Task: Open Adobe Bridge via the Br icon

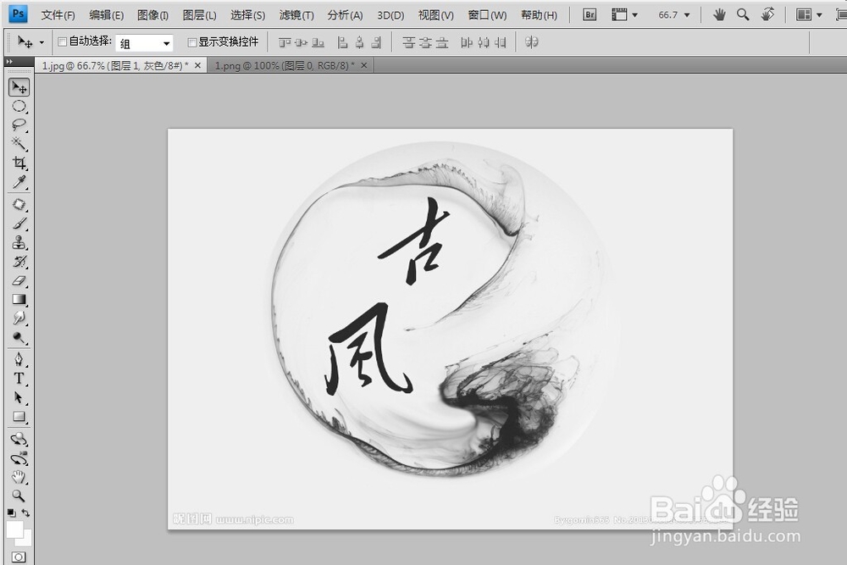Action: click(589, 14)
